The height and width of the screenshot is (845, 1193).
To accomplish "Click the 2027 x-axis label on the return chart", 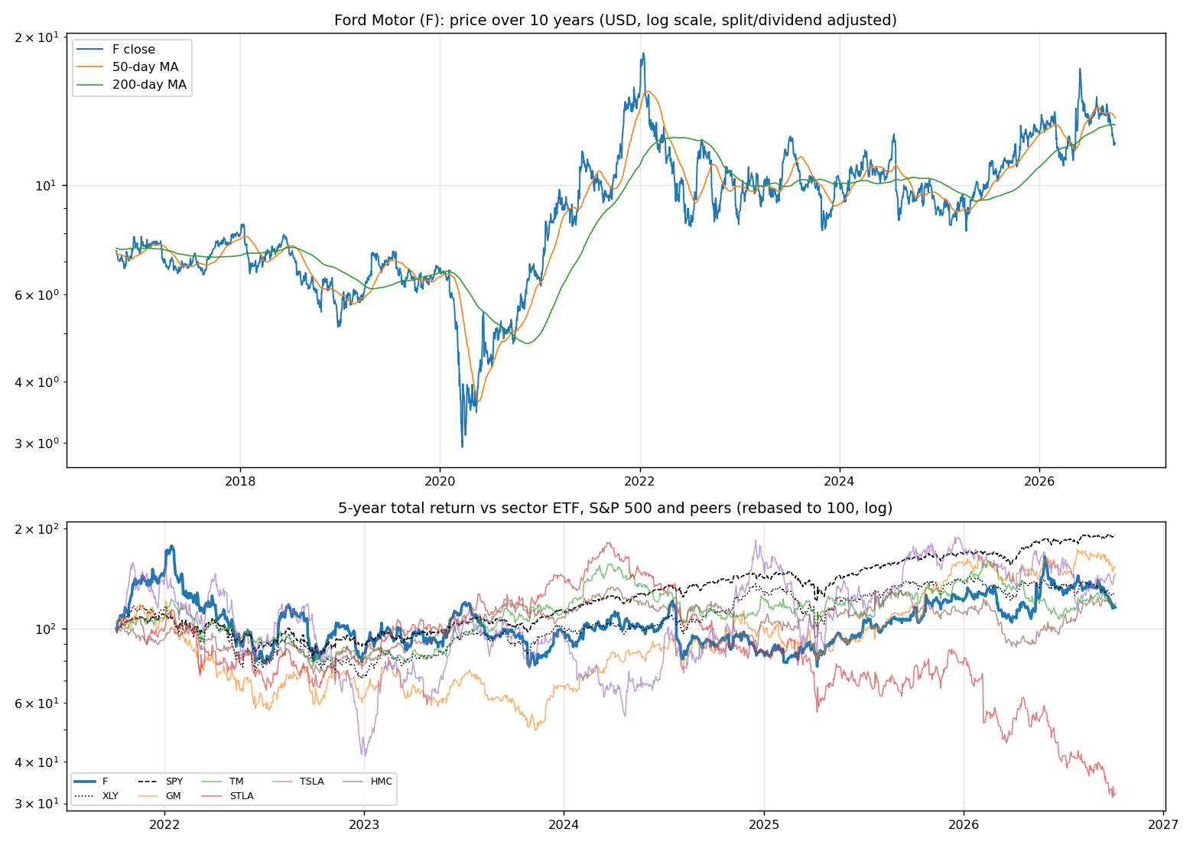I will click(1163, 825).
